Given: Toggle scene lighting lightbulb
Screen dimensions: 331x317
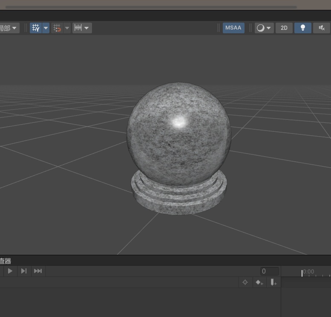Looking at the screenshot, I should pyautogui.click(x=303, y=28).
